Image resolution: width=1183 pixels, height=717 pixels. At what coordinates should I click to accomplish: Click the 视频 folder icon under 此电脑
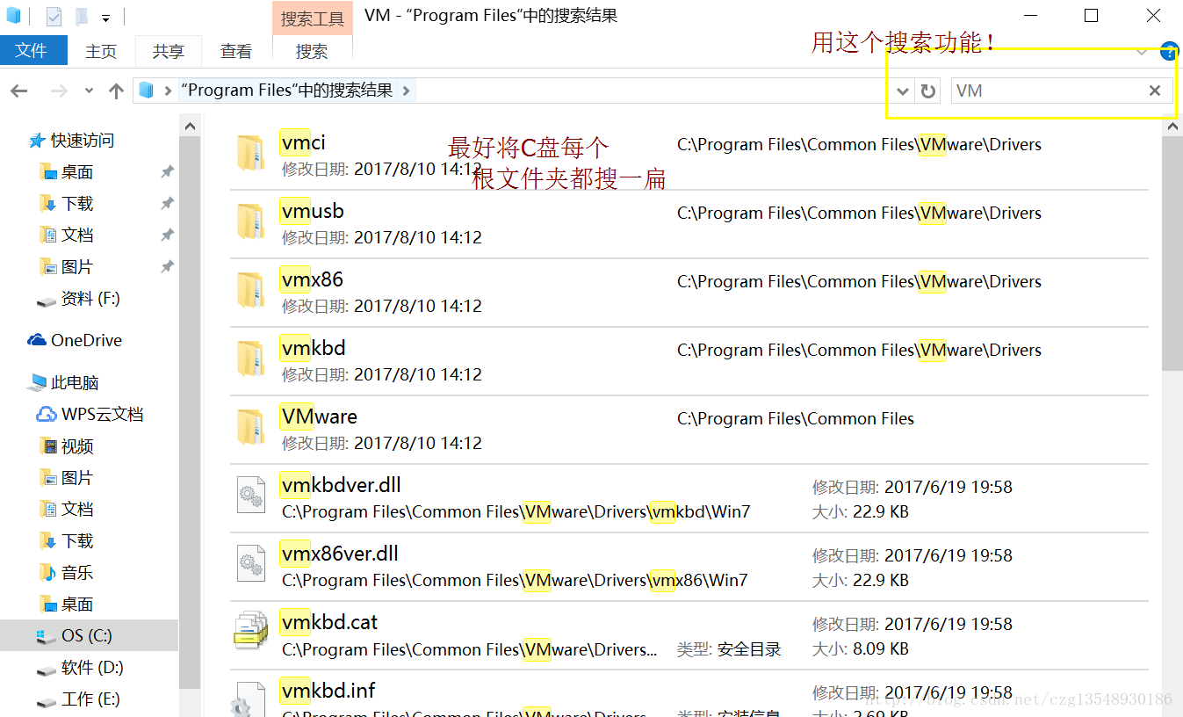(47, 446)
